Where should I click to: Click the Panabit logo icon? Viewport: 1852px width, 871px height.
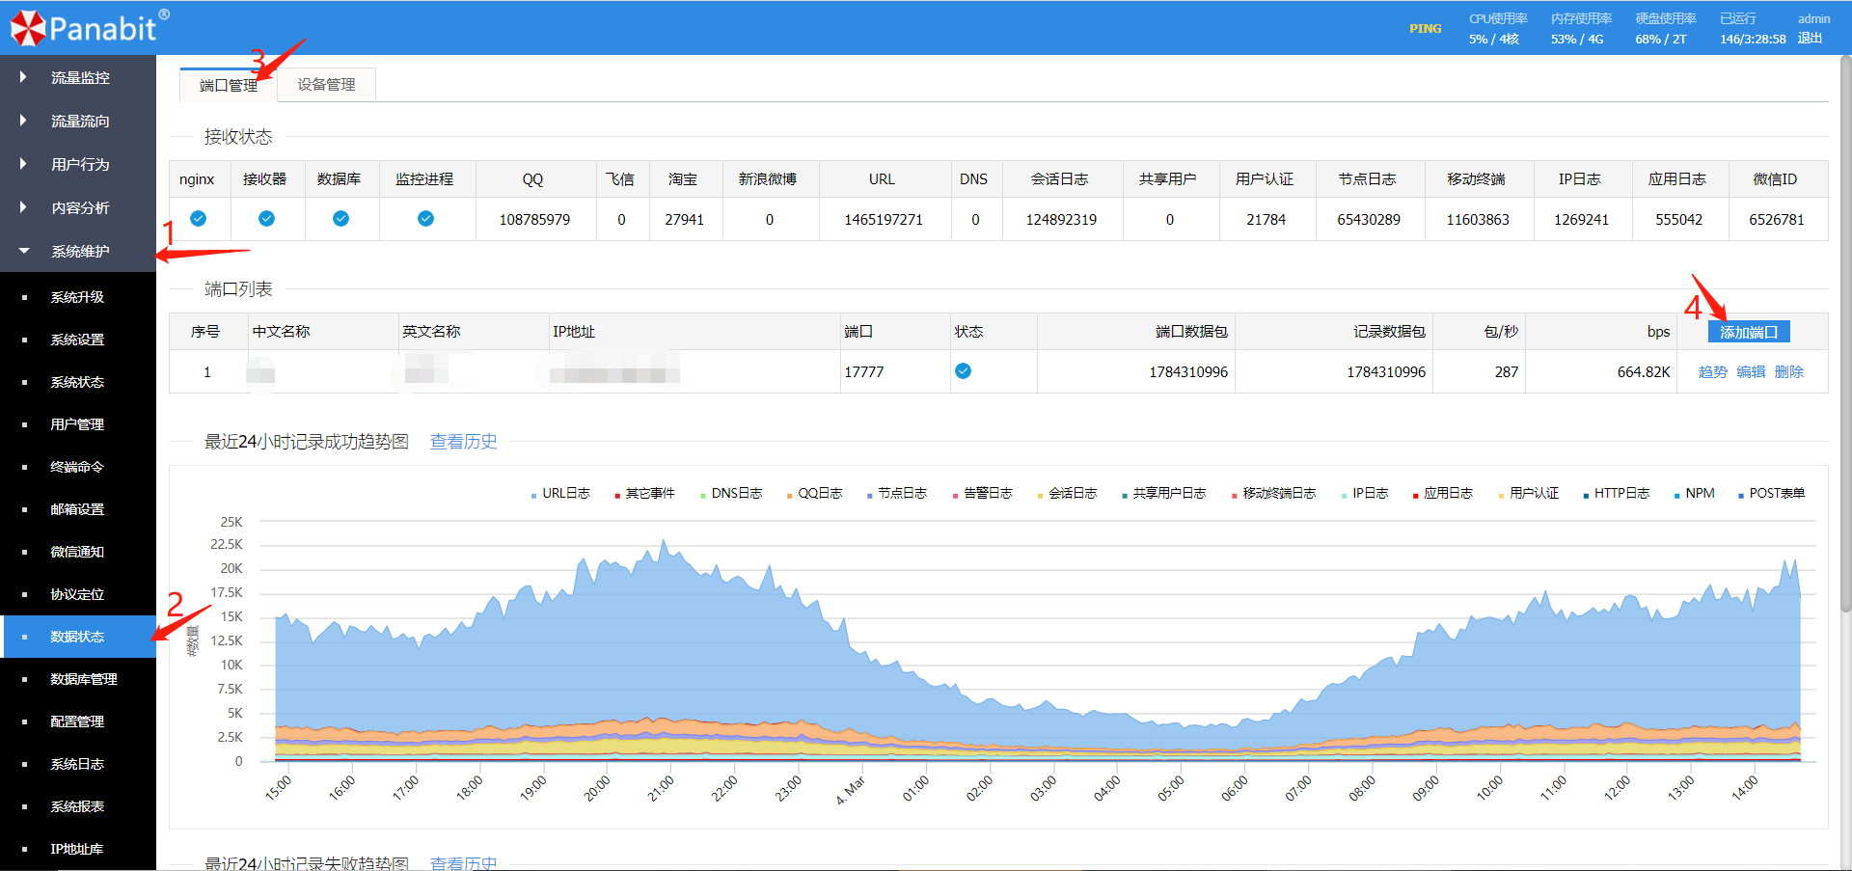[x=28, y=28]
